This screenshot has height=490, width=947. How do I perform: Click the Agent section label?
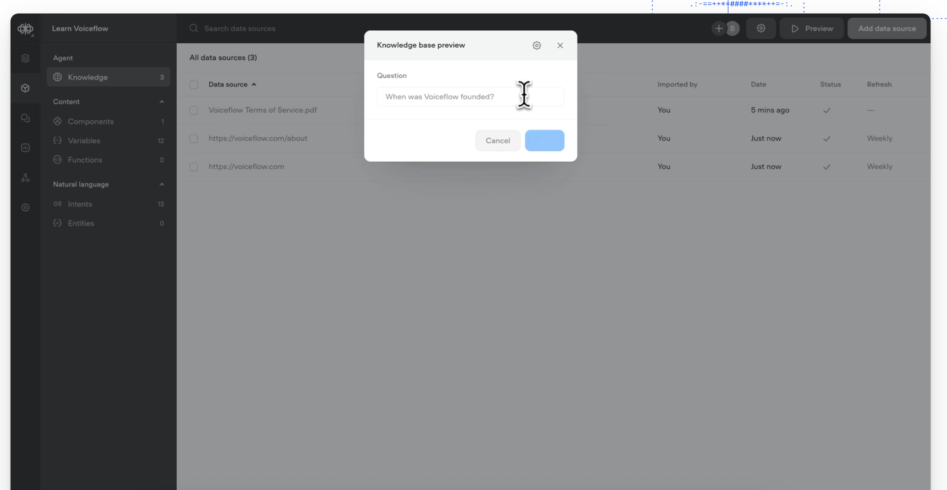(63, 58)
